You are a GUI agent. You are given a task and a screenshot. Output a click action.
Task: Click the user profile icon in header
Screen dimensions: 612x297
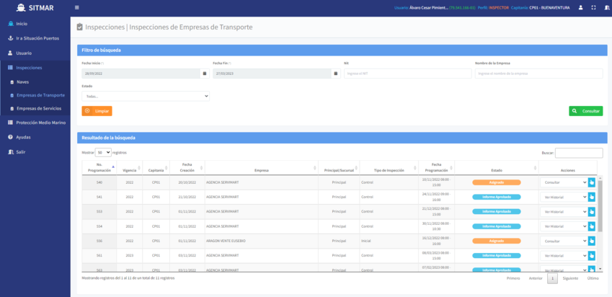[x=580, y=8]
